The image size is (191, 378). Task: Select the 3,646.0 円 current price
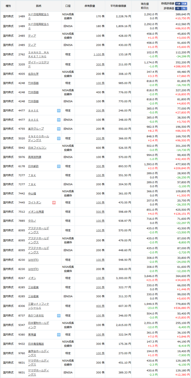point(151,276)
